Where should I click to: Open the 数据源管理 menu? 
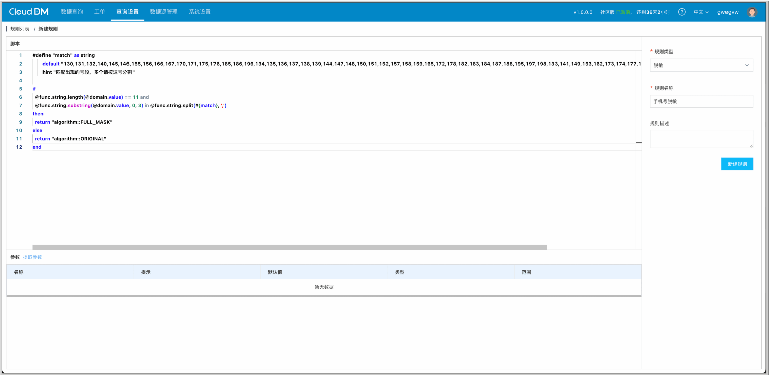pyautogui.click(x=164, y=12)
